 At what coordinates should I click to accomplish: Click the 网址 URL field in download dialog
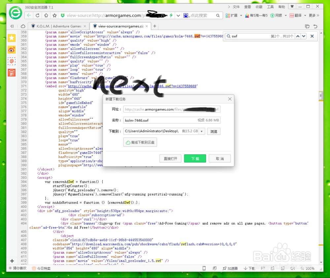pyautogui.click(x=172, y=109)
